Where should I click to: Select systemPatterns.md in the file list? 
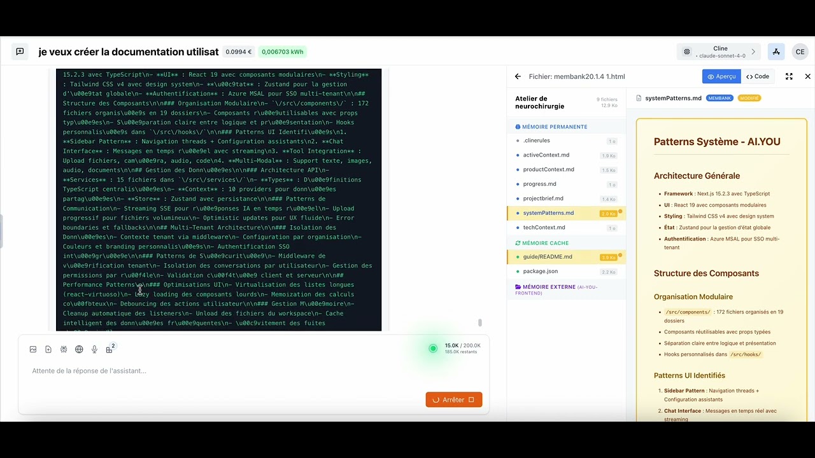pos(566,213)
